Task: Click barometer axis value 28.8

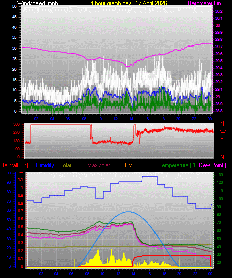Action: [219, 111]
